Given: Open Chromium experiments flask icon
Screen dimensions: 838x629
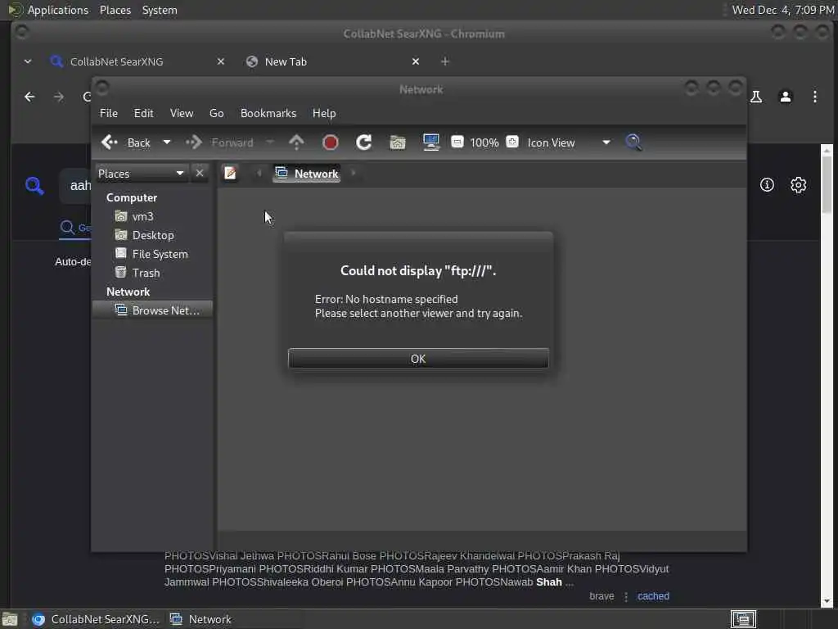Looking at the screenshot, I should coord(756,97).
